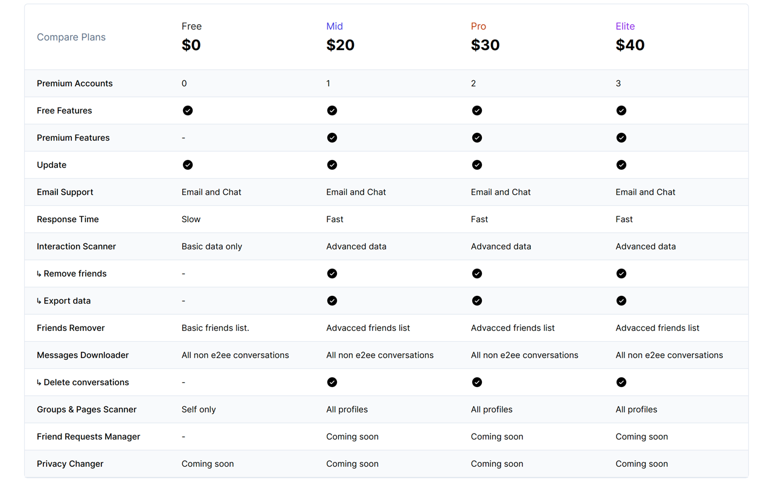This screenshot has width=773, height=483.
Task: Click Free Features checkmark in Free column
Action: pos(188,110)
